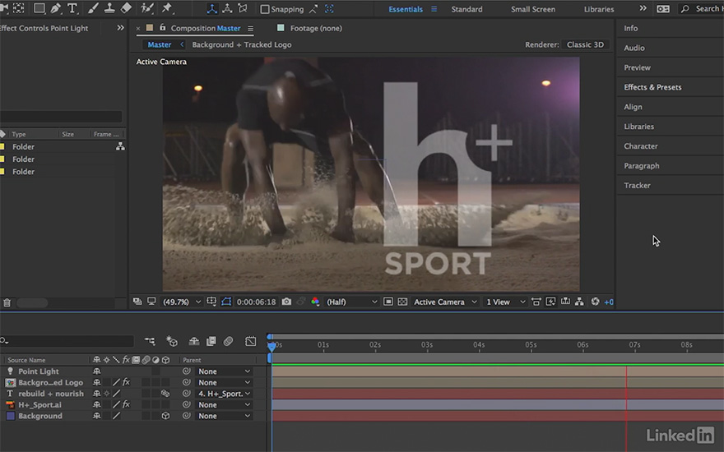Toggle Draft 3D in timeline
Viewport: 724px width, 452px height.
(172, 341)
